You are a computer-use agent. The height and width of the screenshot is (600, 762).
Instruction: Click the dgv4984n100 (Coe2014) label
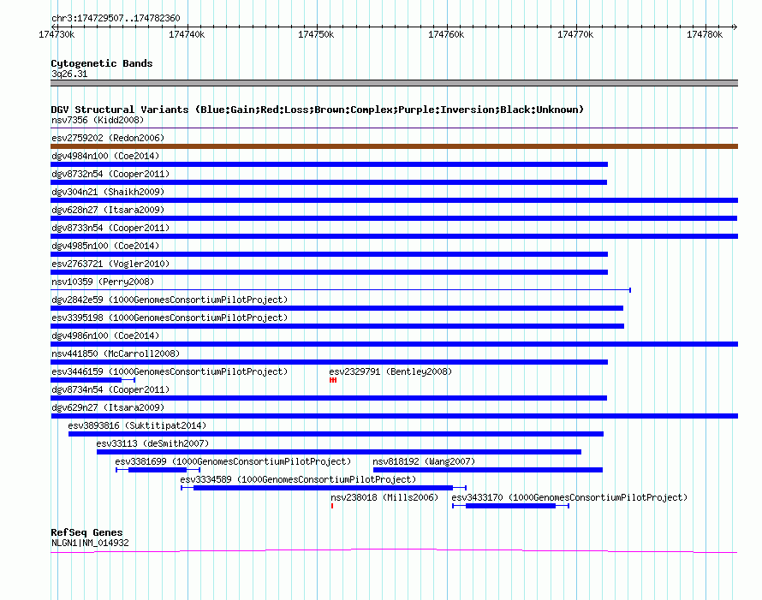click(105, 156)
